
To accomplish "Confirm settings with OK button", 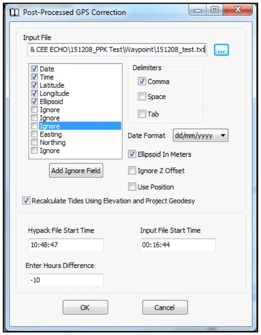I will (x=85, y=307).
